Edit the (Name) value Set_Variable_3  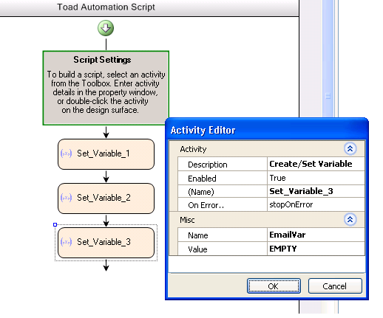click(316, 191)
